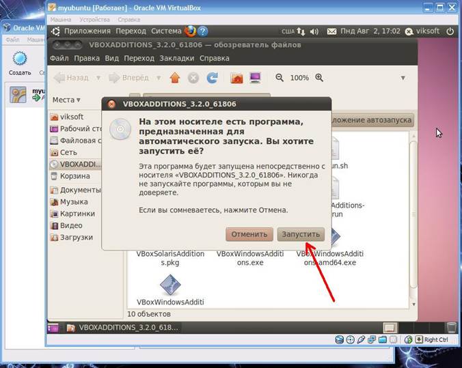Viewport: 462px width, 368px height.
Task: Click the file list vertical scrollbar
Action: point(413,215)
